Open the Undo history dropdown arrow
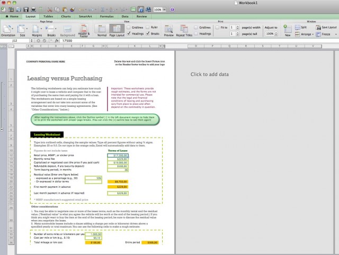Image resolution: width=339 pixels, height=255 pixels. point(85,10)
